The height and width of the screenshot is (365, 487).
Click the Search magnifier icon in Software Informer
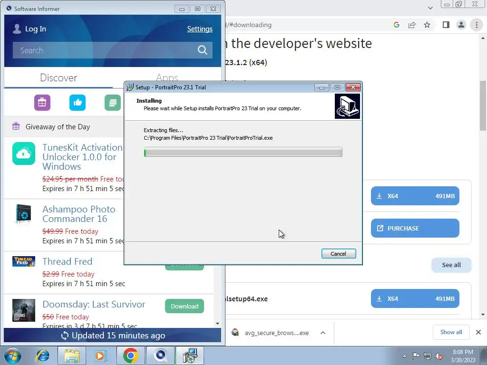tap(202, 50)
